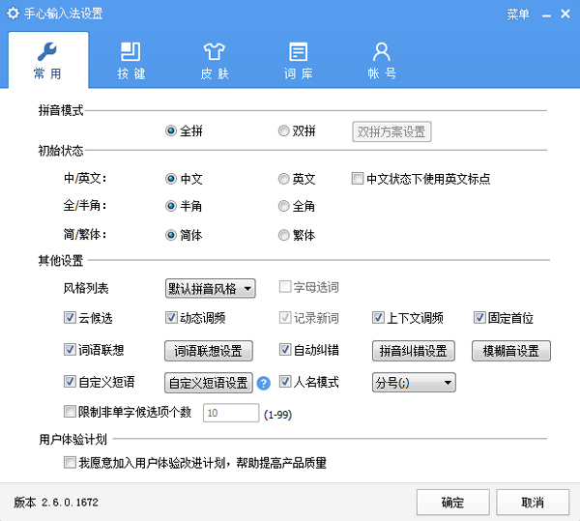Screen dimensions: 580x521
Task: Open 自定义短语设置 button
Action: (x=209, y=383)
